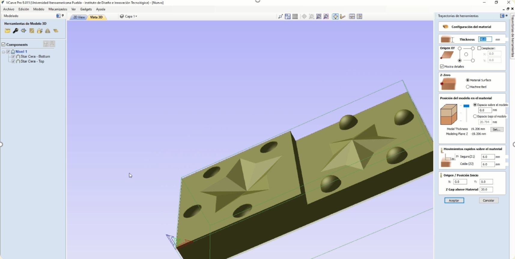Viewport: 515px width, 259px height.
Task: Collapse the Nivel 1 tree node
Action: (3, 52)
